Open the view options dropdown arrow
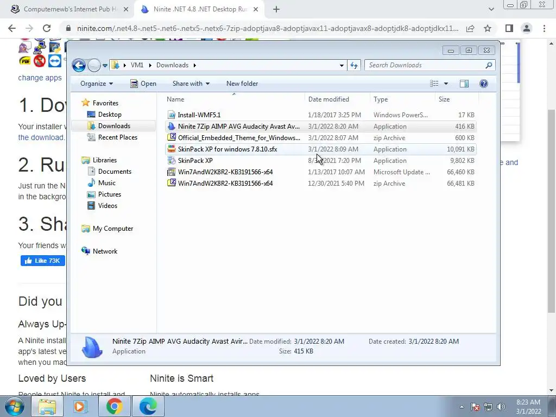The height and width of the screenshot is (417, 556). pyautogui.click(x=446, y=84)
